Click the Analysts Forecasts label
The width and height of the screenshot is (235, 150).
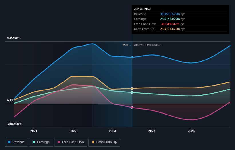[x=148, y=45]
